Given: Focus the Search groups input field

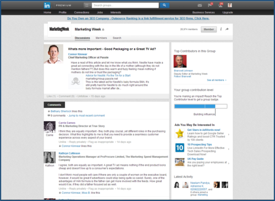Looking at the screenshot, I should tap(125, 5).
